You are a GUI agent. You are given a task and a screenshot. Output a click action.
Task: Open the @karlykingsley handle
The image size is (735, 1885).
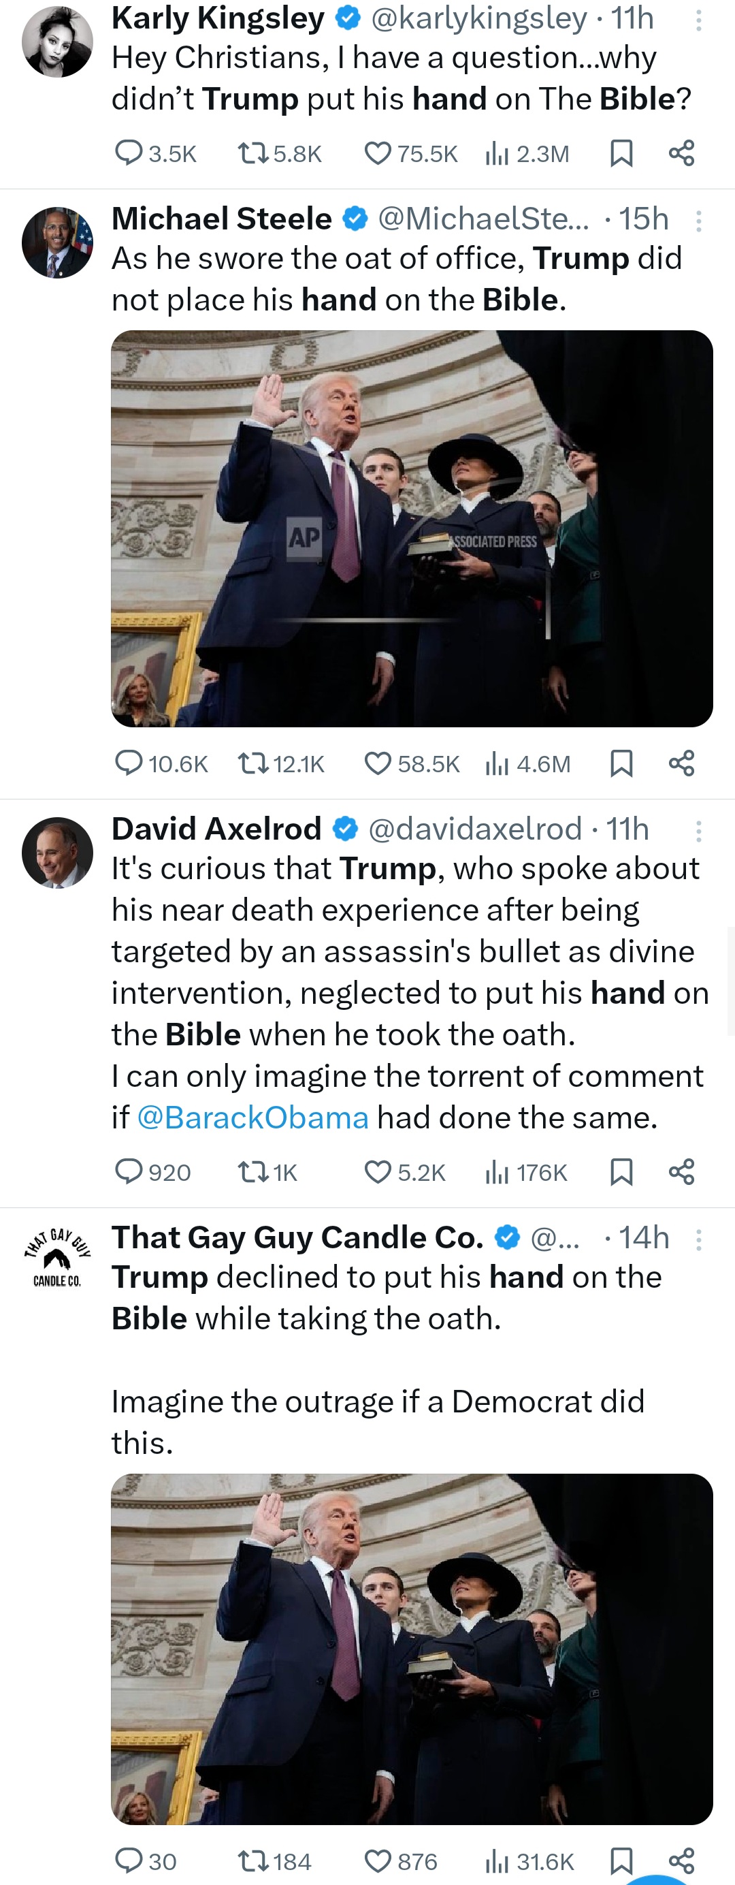coord(479,19)
